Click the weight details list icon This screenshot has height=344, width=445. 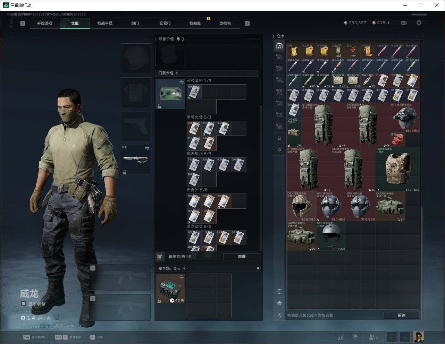56,317
